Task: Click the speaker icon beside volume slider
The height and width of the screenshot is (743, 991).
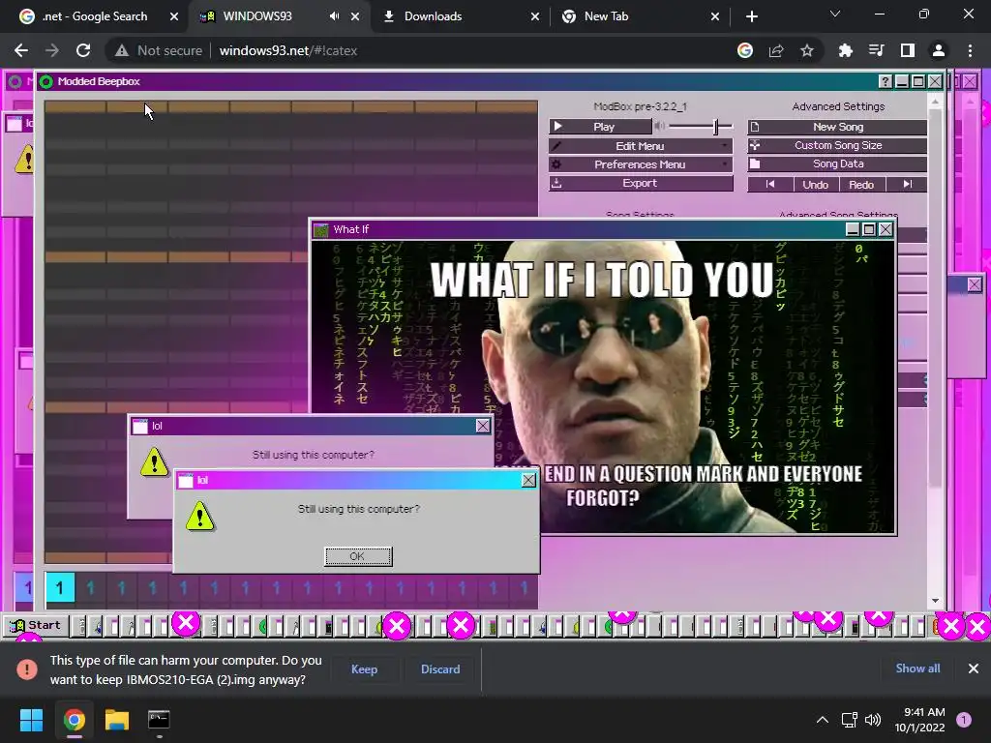Action: coord(659,127)
